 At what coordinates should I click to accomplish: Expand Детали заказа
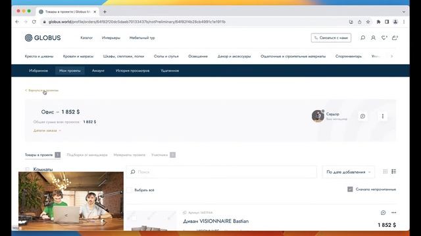coord(47,130)
